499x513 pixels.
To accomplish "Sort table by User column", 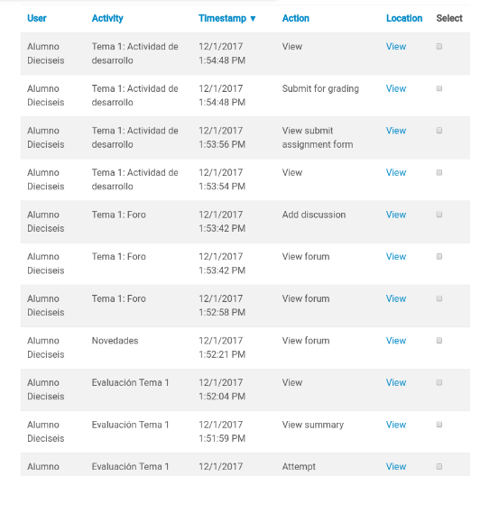I will pyautogui.click(x=37, y=18).
